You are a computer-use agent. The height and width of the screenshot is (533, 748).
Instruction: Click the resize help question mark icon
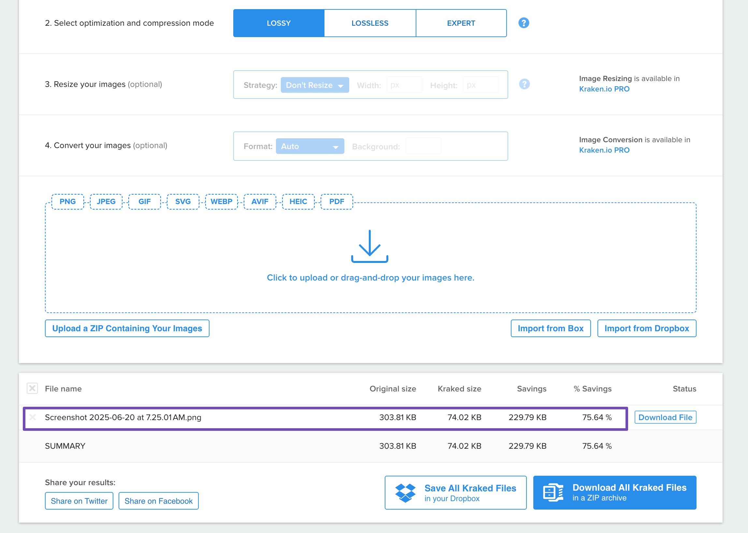click(x=524, y=84)
